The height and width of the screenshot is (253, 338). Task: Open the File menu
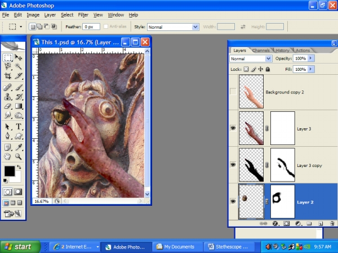(6, 15)
